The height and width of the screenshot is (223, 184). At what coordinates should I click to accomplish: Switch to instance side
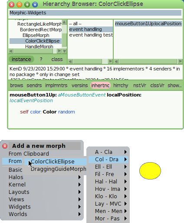coord(21,60)
